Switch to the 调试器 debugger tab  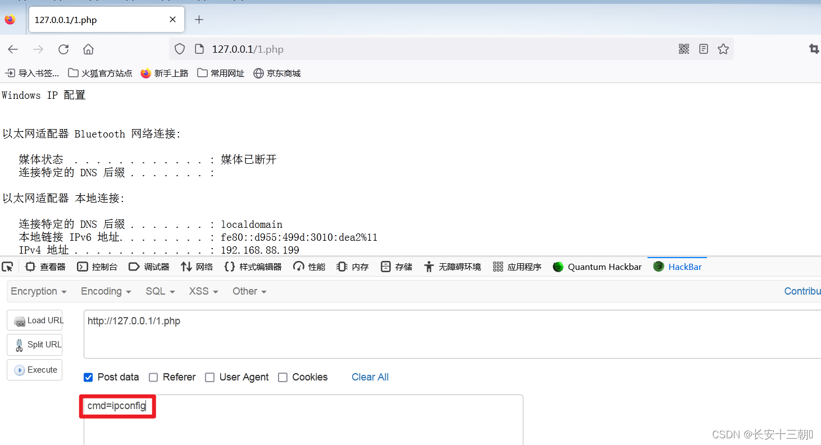point(149,267)
